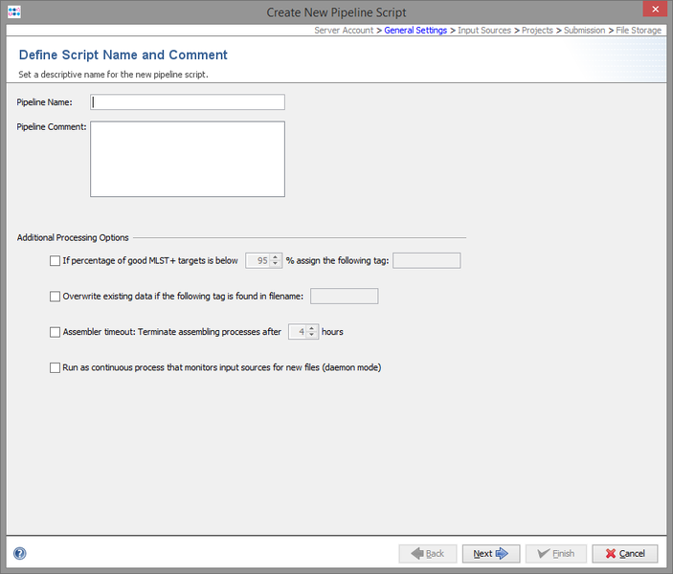This screenshot has width=673, height=574.
Task: Close the Create New Pipeline Script window
Action: coord(655,9)
